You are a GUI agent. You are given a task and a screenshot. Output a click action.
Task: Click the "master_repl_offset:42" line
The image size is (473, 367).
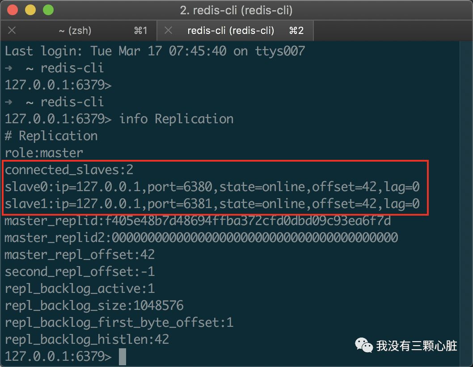[x=80, y=255]
